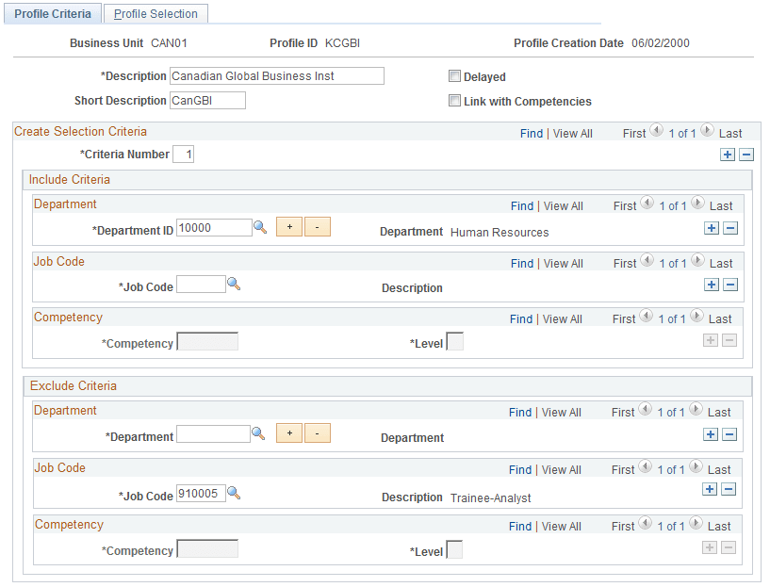Screen dimensions: 770x587
Task: Remove the Exclude Job Code row with minus icon
Action: (x=729, y=489)
